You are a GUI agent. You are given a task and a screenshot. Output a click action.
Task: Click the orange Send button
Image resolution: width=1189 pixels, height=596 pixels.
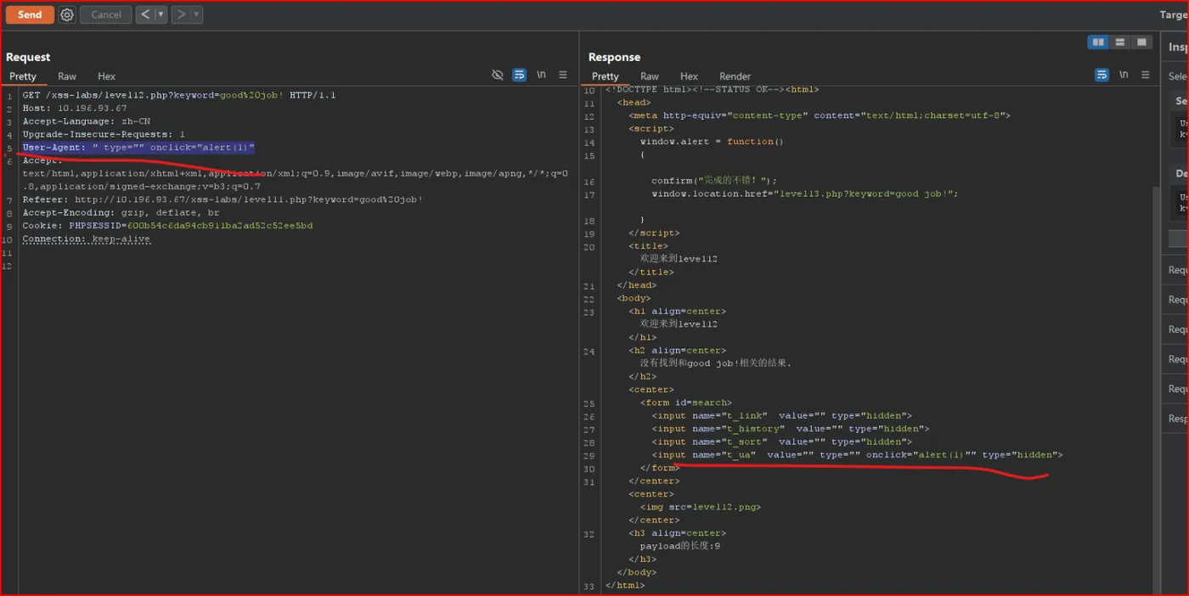click(30, 14)
